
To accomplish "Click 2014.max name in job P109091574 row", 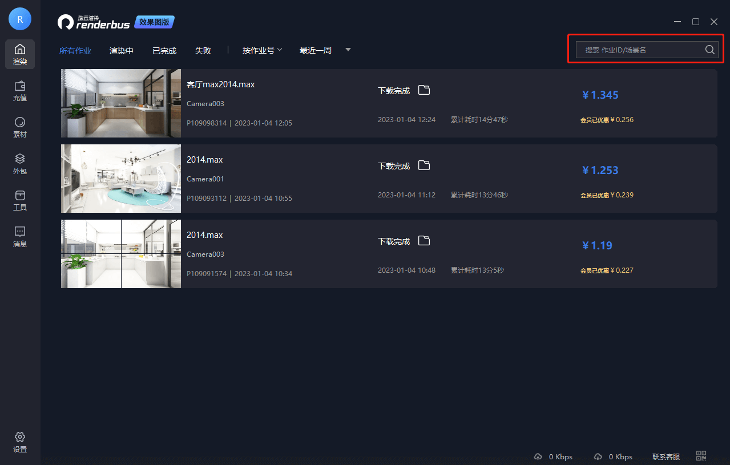I will [x=204, y=235].
